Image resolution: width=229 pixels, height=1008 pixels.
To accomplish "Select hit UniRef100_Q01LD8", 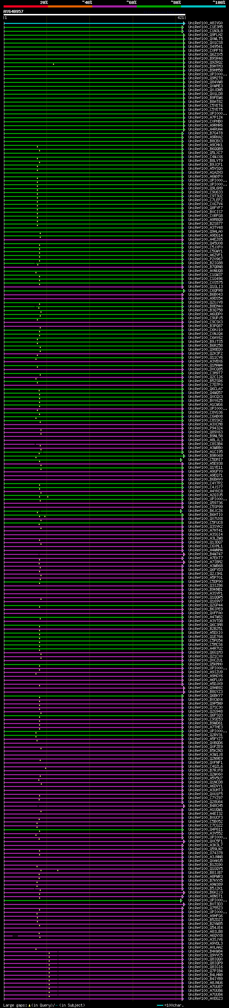I will tap(205, 94).
